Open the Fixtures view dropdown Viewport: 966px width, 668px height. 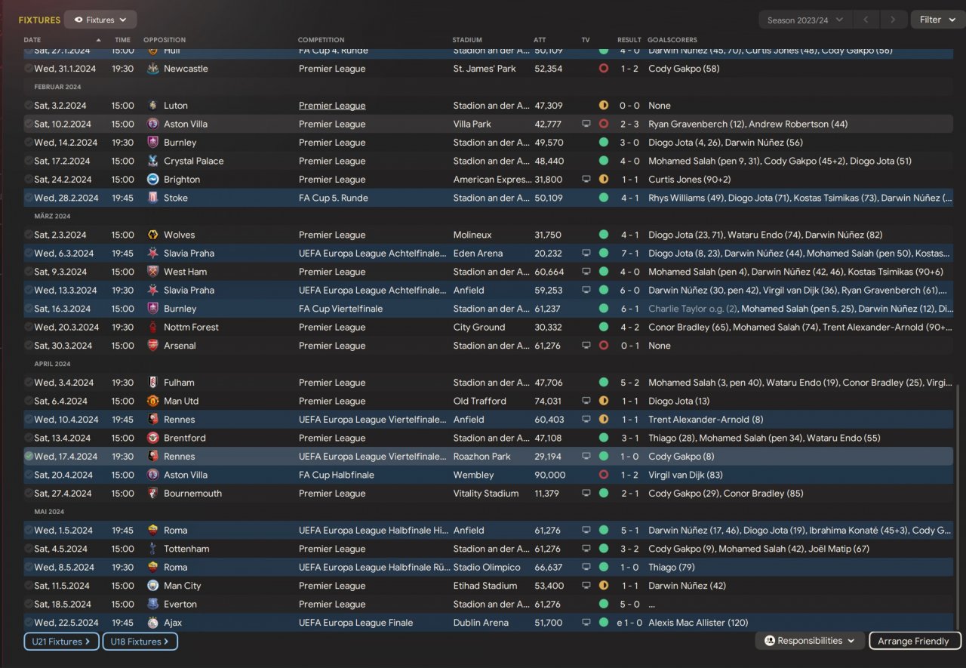[100, 20]
